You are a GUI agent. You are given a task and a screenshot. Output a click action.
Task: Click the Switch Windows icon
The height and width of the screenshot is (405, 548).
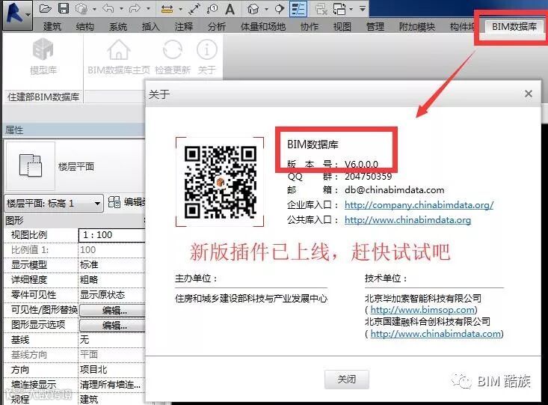click(339, 9)
